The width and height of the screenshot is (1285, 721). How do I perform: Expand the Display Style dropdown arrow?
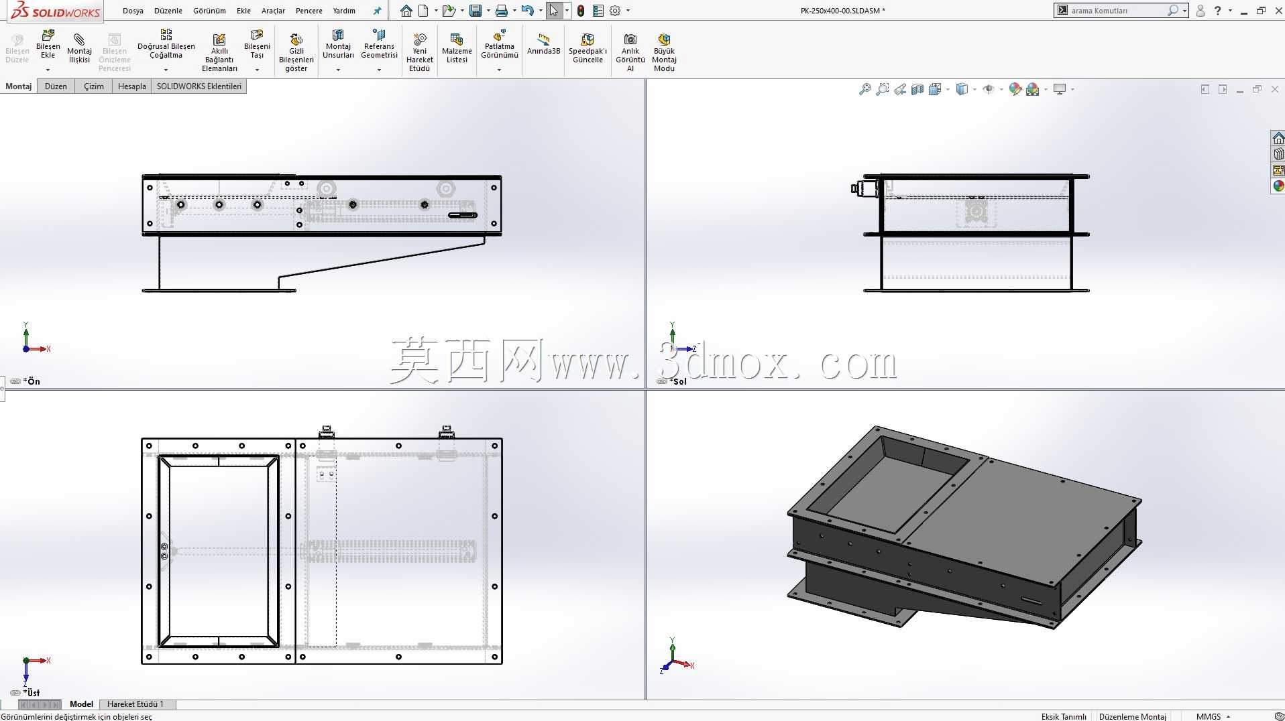tap(974, 89)
